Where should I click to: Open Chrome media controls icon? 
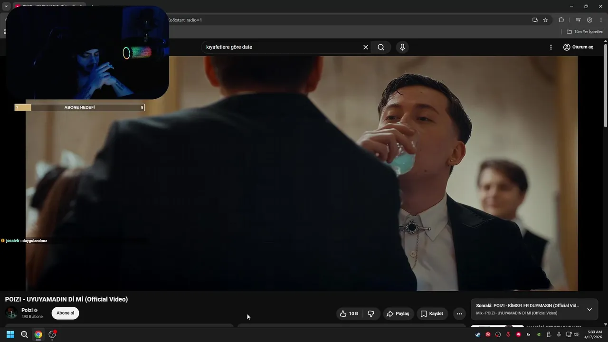(x=578, y=20)
